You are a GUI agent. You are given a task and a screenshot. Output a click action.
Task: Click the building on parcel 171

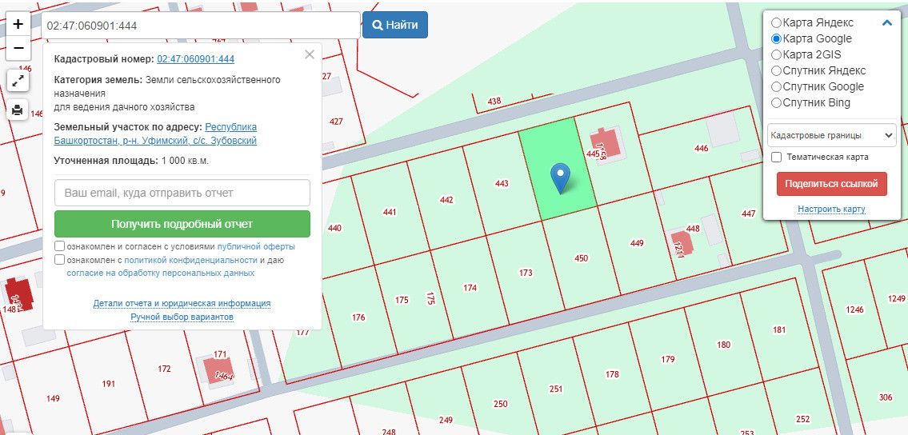220,370
